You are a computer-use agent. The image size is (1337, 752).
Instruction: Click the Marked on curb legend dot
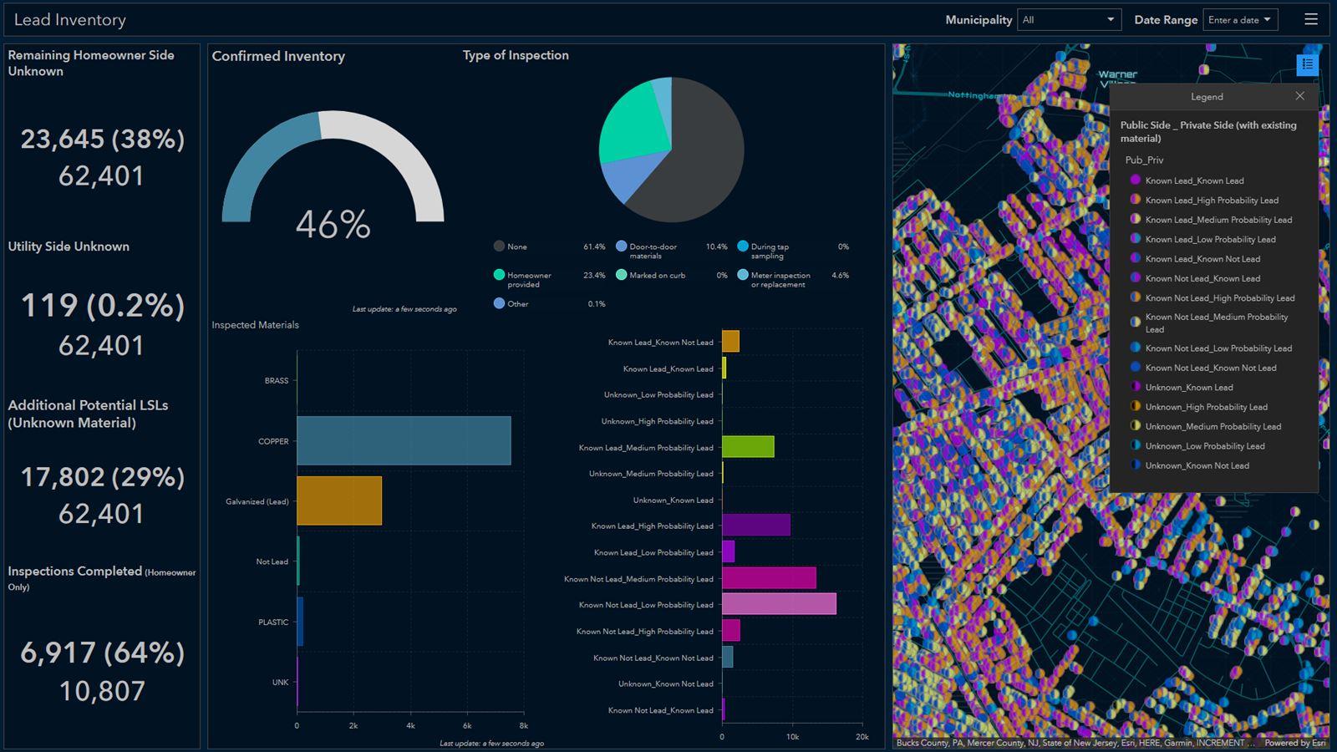point(621,275)
